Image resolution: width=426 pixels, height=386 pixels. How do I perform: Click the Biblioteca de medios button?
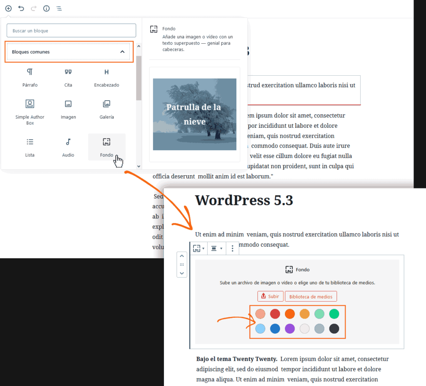[x=311, y=296]
